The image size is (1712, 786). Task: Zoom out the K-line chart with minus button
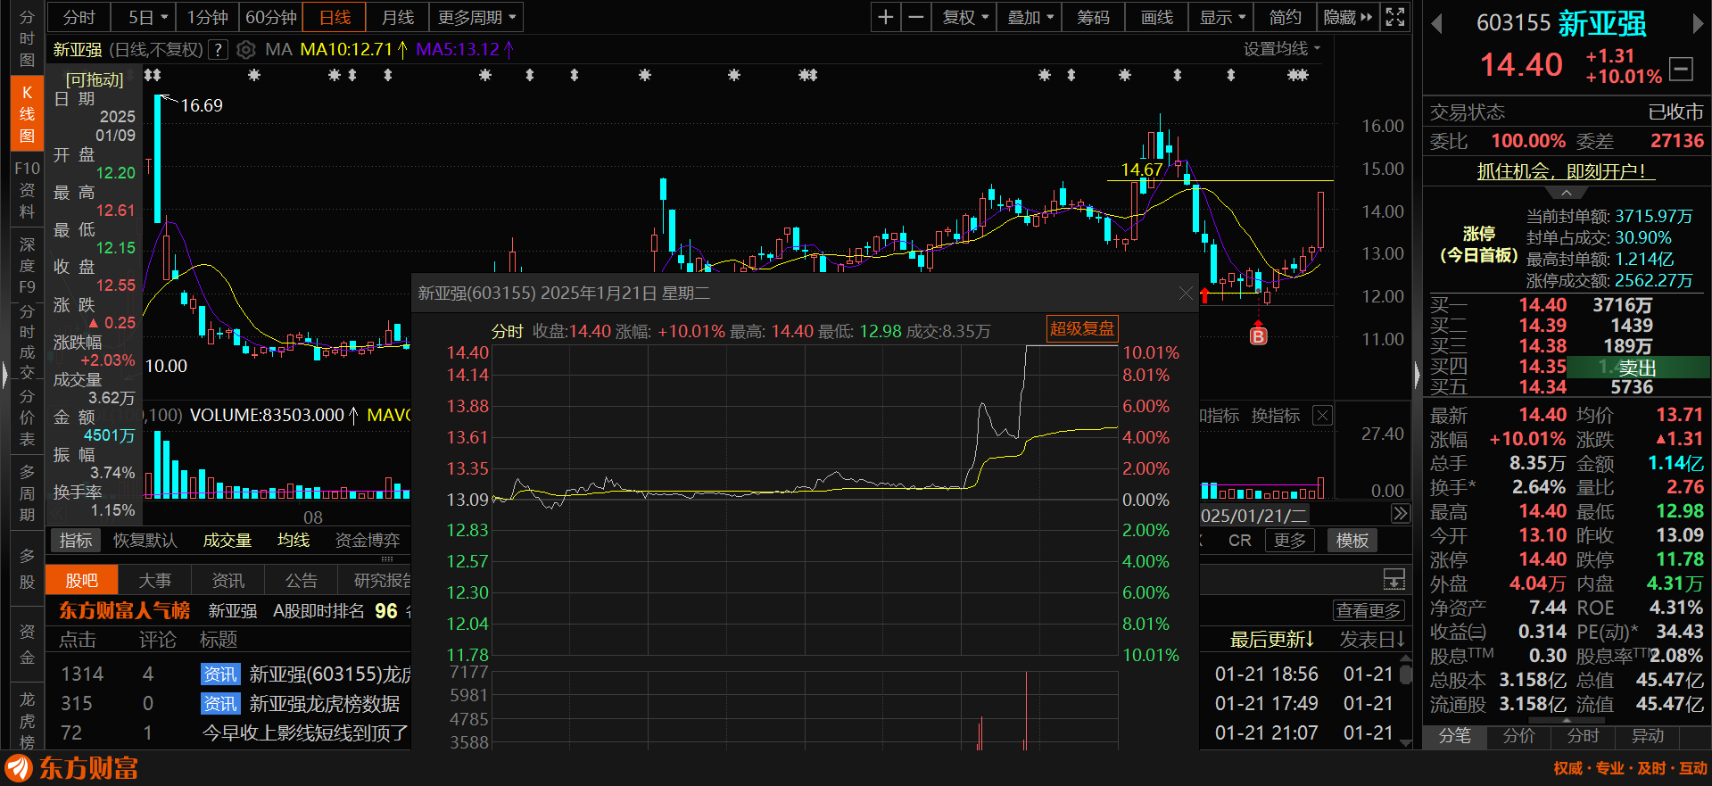916,17
